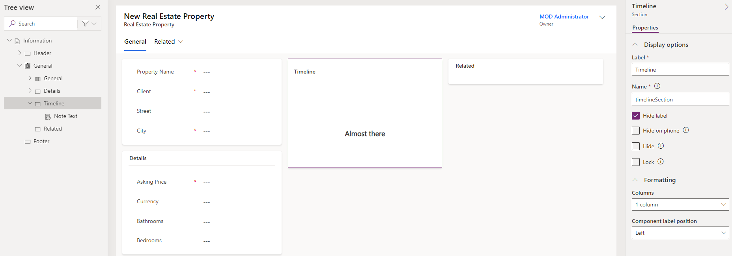Click the info icon beside Hide checkbox
This screenshot has width=732, height=256.
tap(661, 146)
